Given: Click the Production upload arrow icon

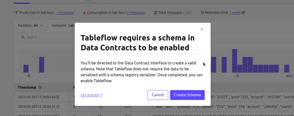Looking at the screenshot, I should pos(16,13).
